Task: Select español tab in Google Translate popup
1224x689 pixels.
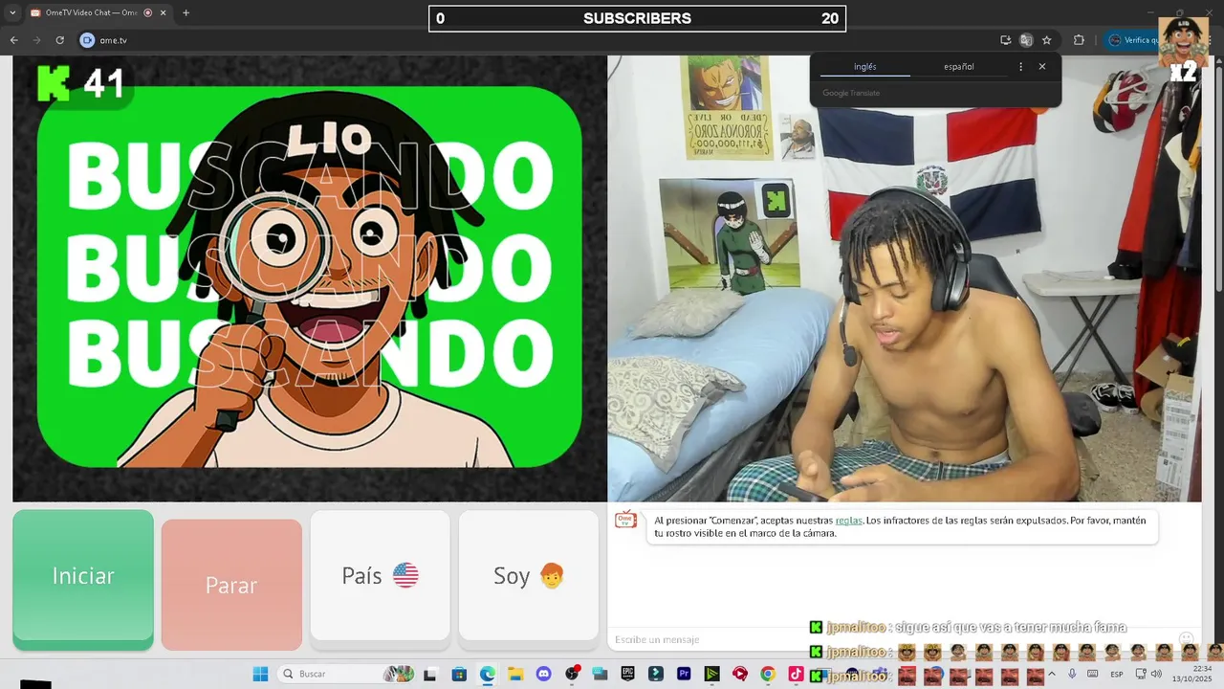Action: 958,67
